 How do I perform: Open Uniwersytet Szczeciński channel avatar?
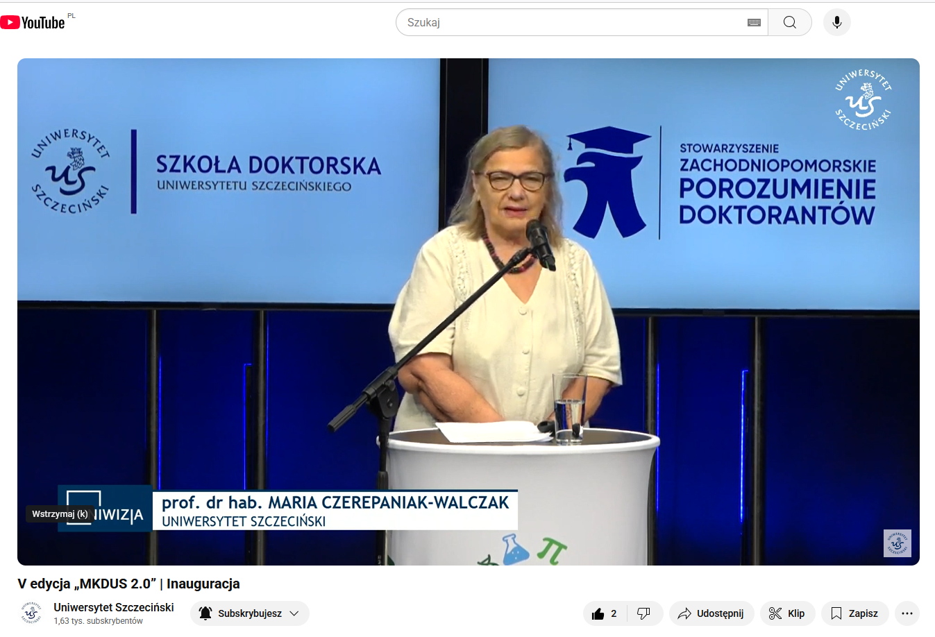pos(31,613)
